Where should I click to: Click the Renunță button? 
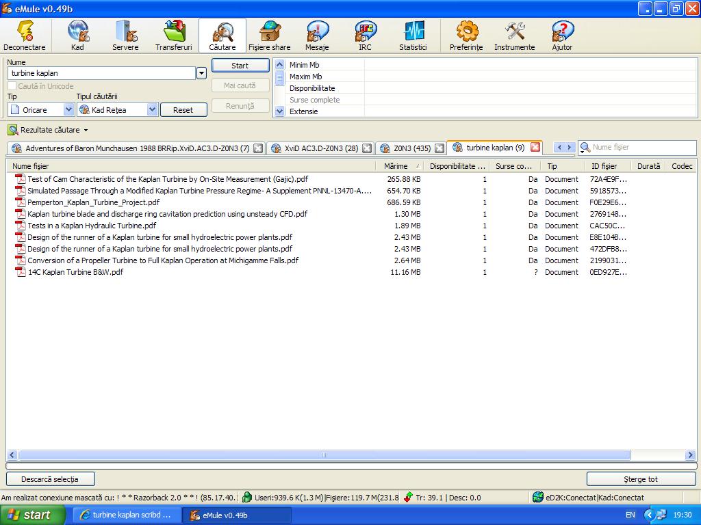240,106
